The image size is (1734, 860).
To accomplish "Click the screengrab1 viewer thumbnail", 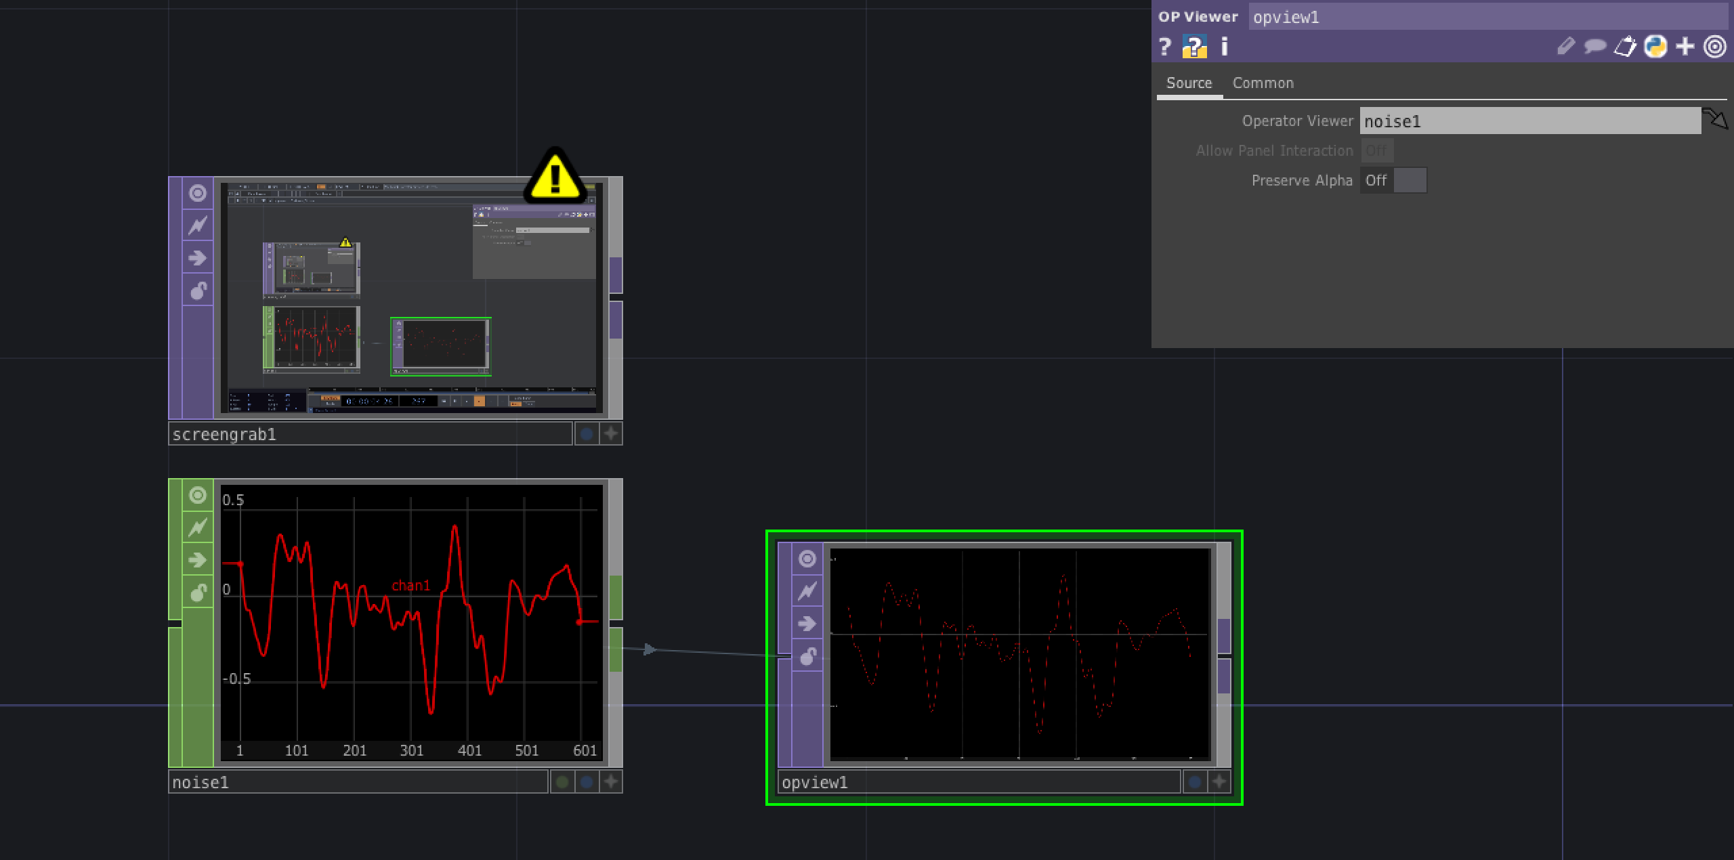I will click(411, 297).
